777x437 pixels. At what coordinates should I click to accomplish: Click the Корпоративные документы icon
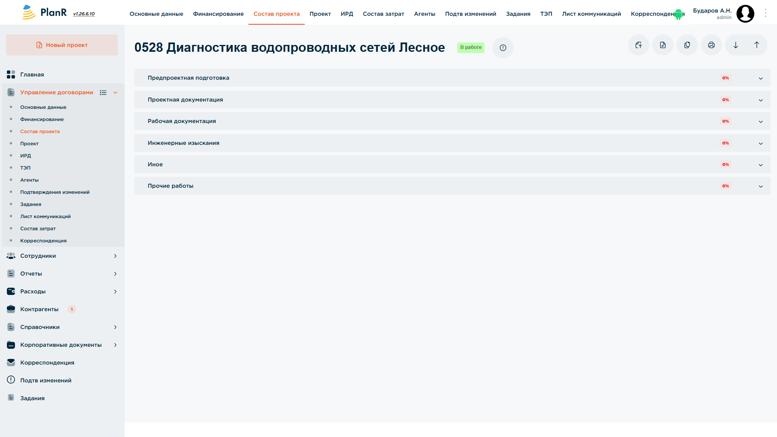[x=11, y=345]
